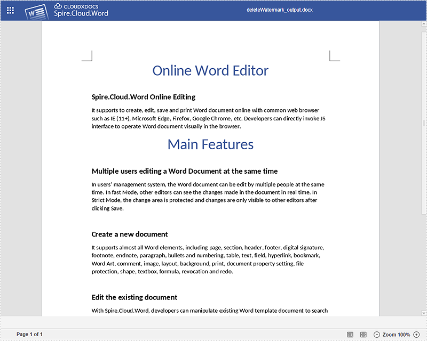
Task: Click the CloudXDocs cloud logo icon
Action: tap(58, 6)
